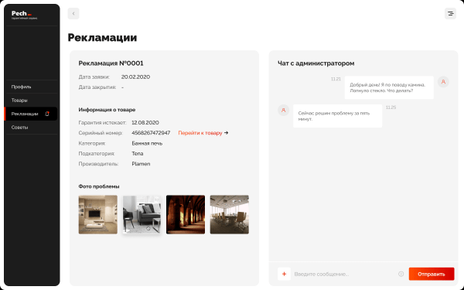Open the hamburger menu icon
The image size is (464, 290).
450,14
